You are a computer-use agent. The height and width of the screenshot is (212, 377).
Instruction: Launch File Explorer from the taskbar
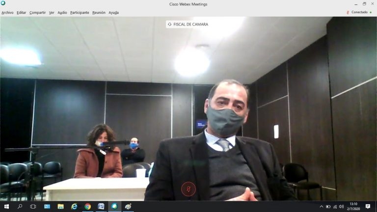coord(60,207)
